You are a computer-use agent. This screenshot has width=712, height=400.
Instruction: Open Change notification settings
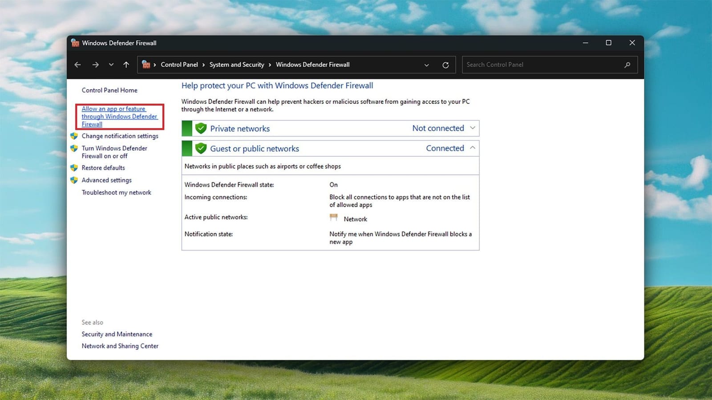[120, 136]
